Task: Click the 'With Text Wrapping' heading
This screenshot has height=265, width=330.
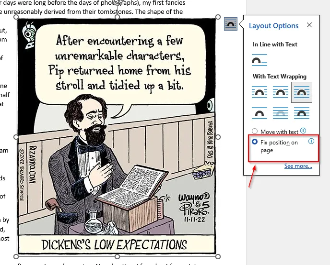Action: pyautogui.click(x=280, y=77)
